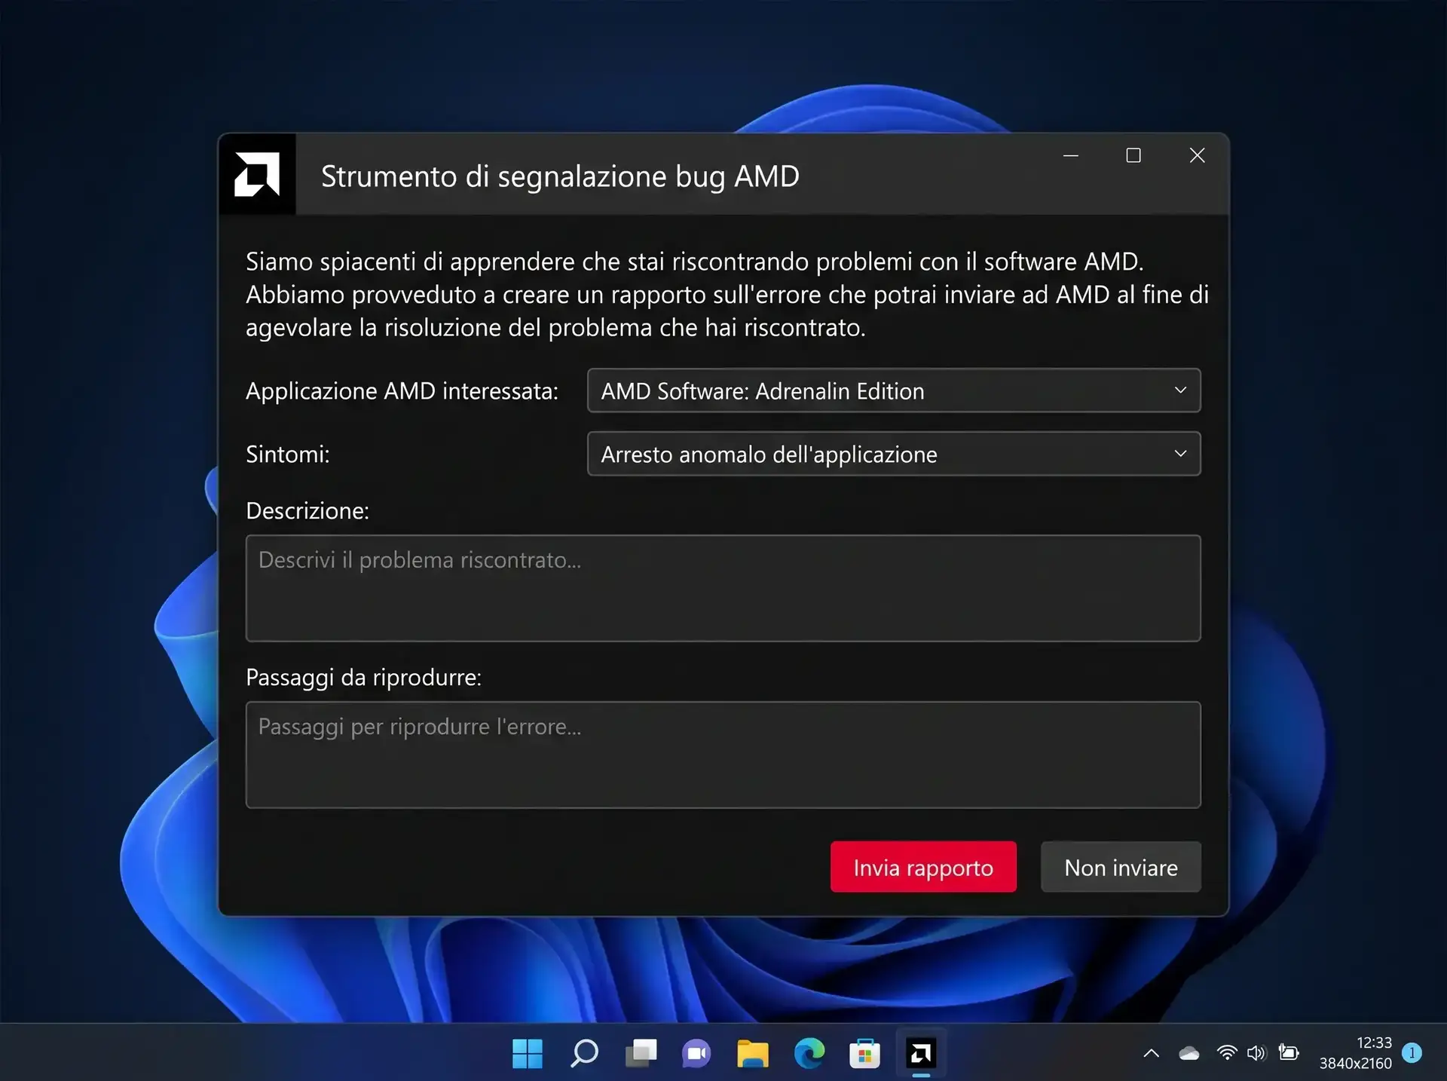Click the Sintomi: label

click(x=288, y=455)
